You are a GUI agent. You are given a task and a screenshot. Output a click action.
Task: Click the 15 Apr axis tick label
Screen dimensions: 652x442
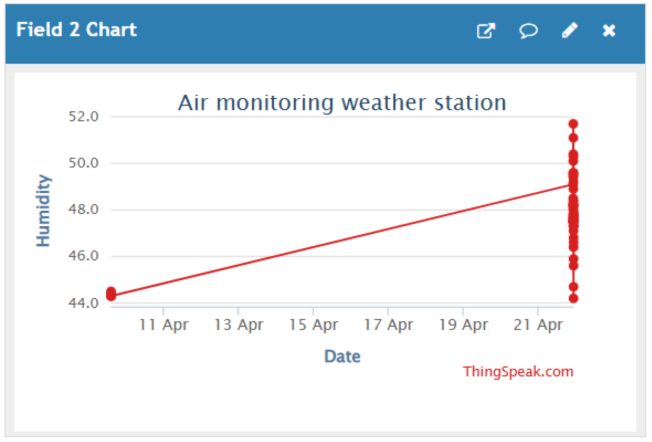click(x=313, y=325)
